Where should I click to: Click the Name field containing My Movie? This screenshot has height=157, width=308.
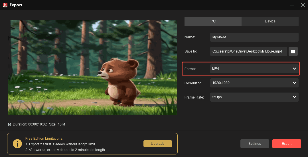254,37
